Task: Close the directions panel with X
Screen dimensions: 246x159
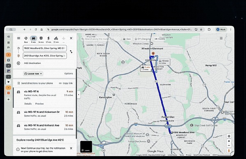Action: pos(71,38)
